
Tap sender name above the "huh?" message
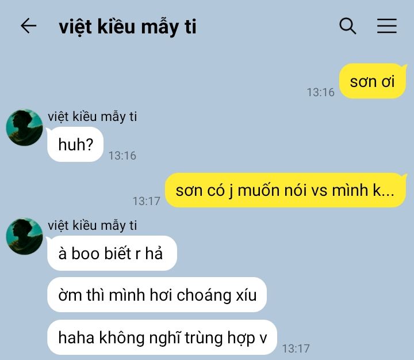93,117
